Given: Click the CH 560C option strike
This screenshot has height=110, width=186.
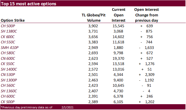Looking at the screenshot, I should tap(8, 85).
